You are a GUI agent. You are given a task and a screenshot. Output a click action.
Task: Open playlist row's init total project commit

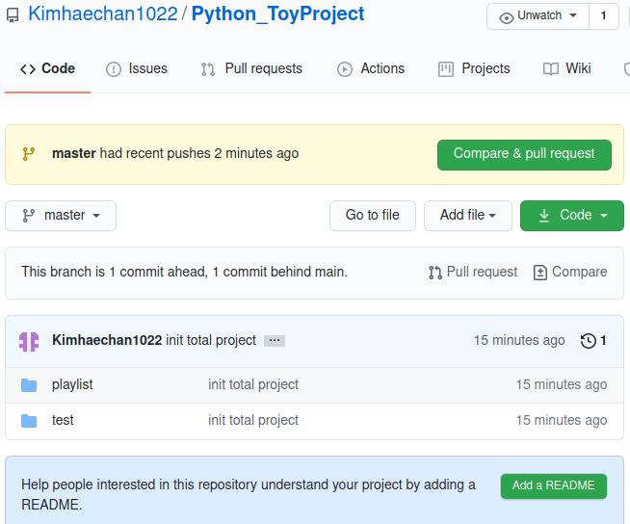tap(253, 385)
